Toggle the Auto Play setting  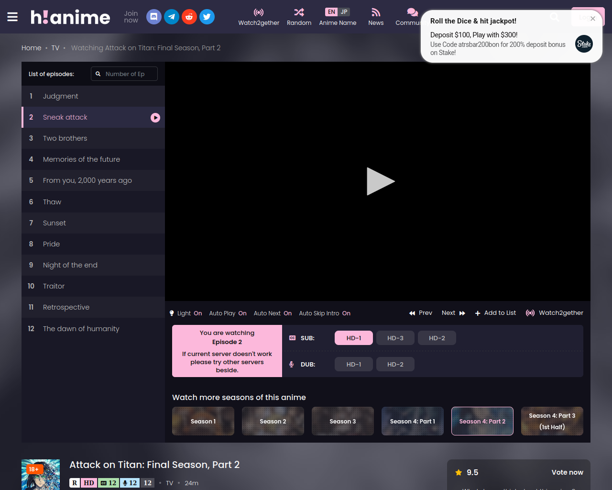tap(228, 313)
